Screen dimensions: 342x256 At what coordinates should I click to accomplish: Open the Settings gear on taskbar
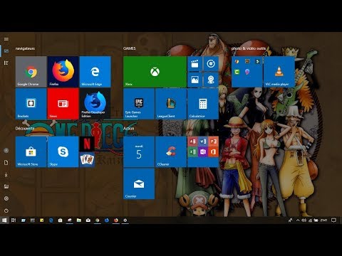[x=125, y=220]
